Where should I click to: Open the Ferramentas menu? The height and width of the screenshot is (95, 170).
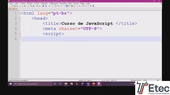63,3
